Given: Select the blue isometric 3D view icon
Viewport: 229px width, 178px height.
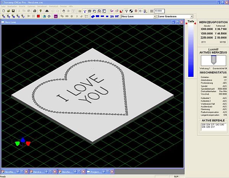Looking at the screenshot, I should coord(94,16).
